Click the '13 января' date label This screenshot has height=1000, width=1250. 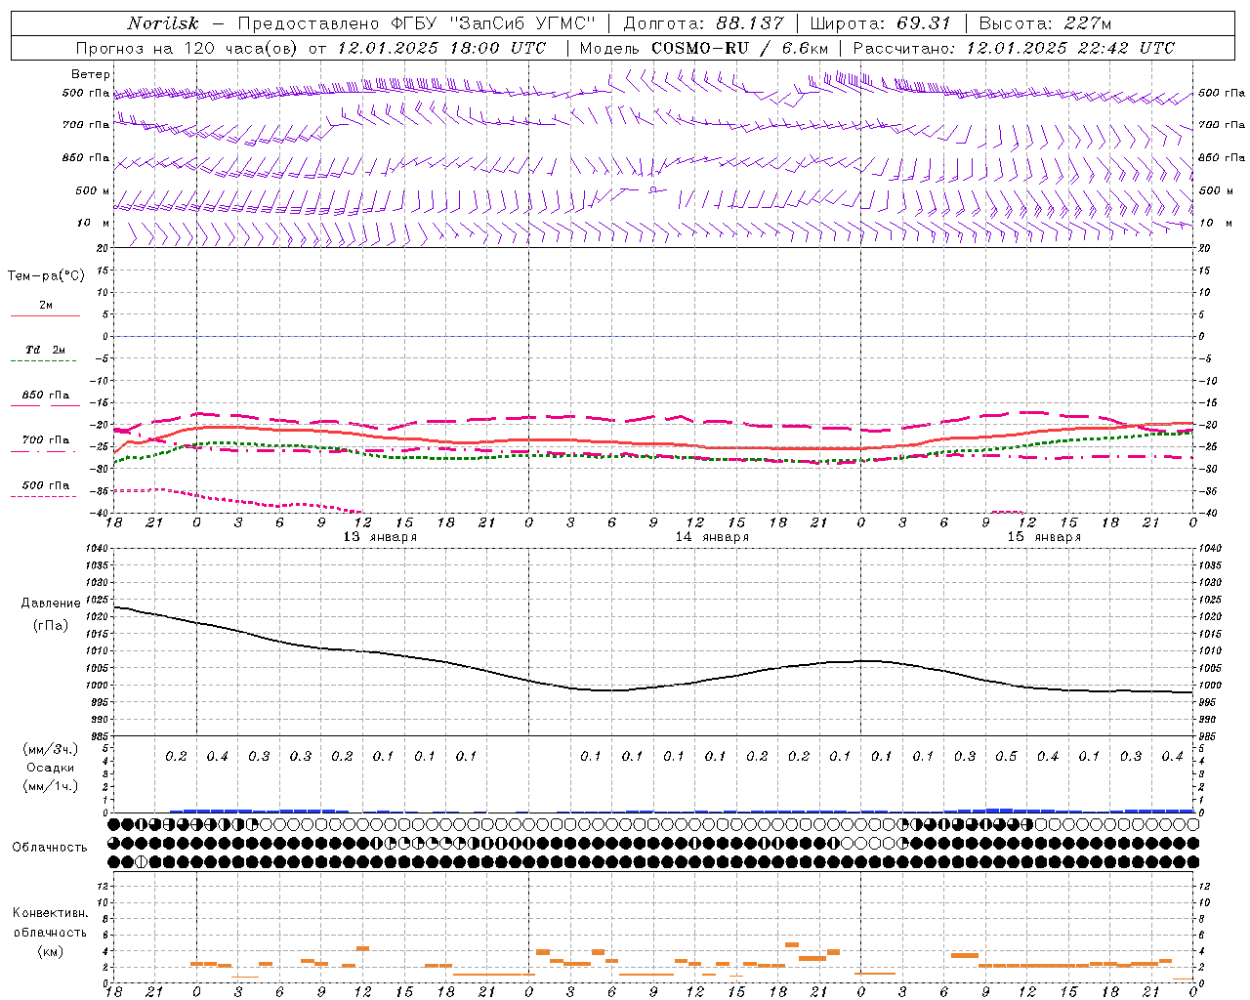coord(380,537)
